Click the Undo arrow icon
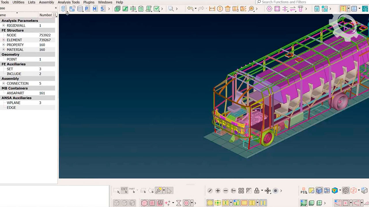Viewport: 369px width, 207px height. pos(190,9)
